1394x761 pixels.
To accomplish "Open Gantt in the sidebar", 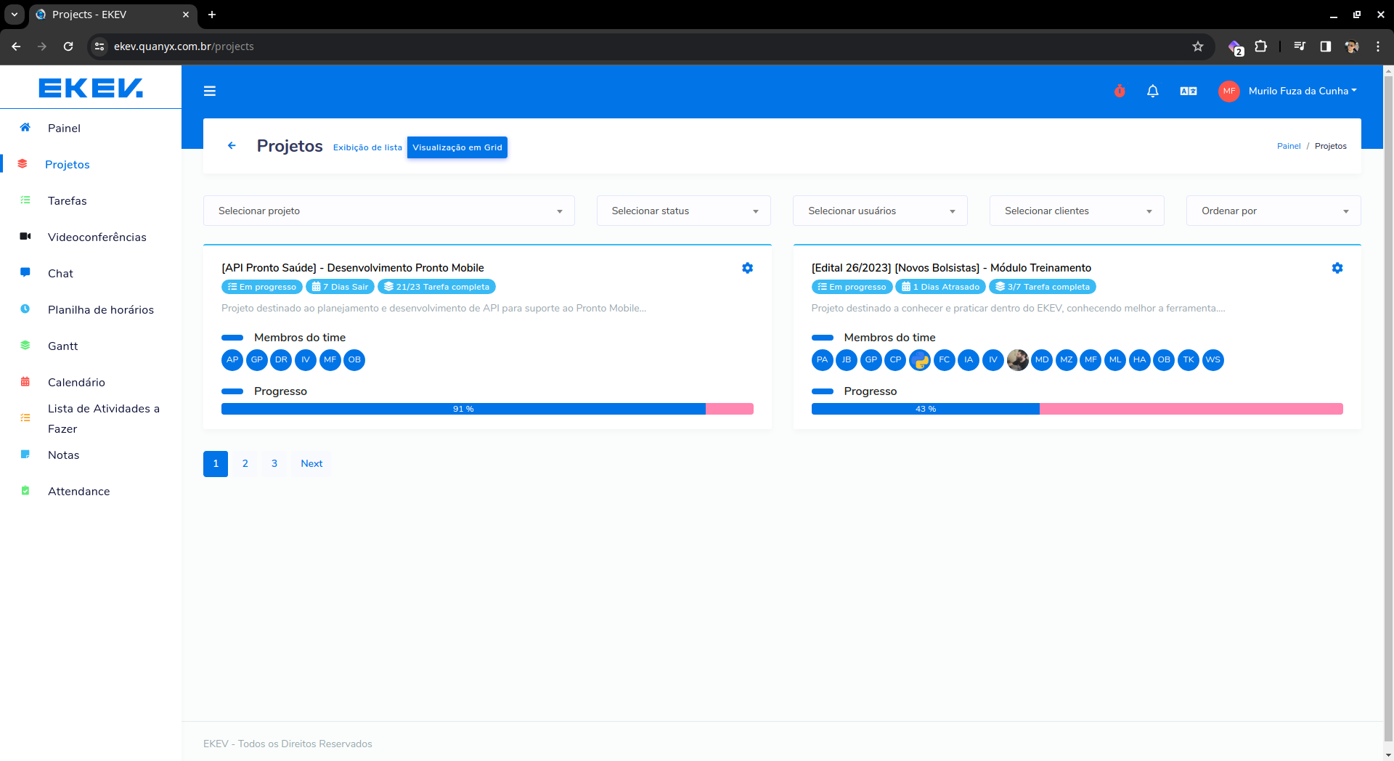I will pyautogui.click(x=62, y=346).
